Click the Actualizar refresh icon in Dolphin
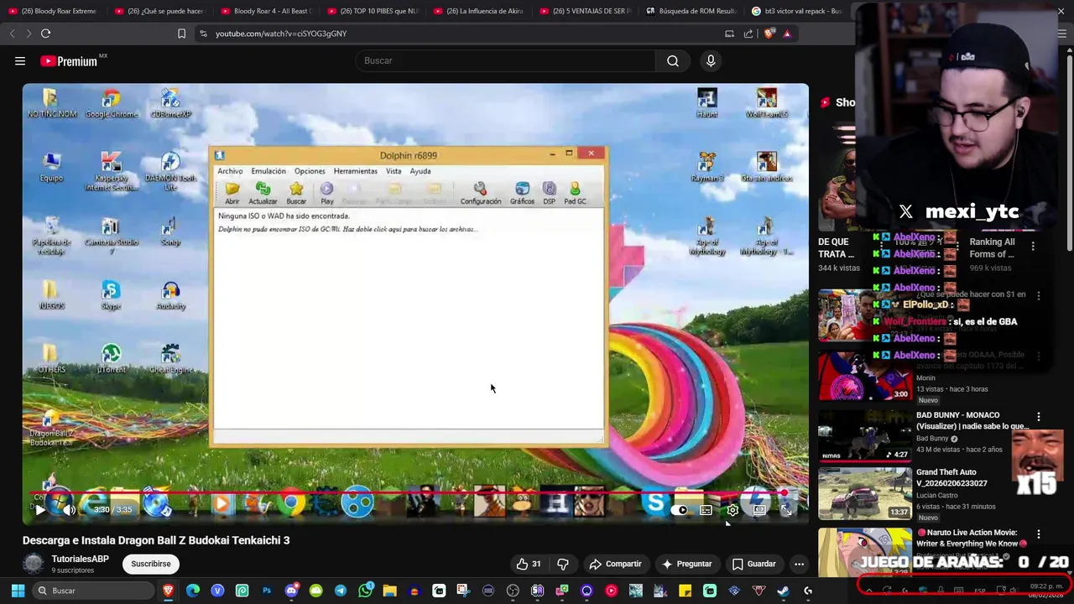 [263, 193]
